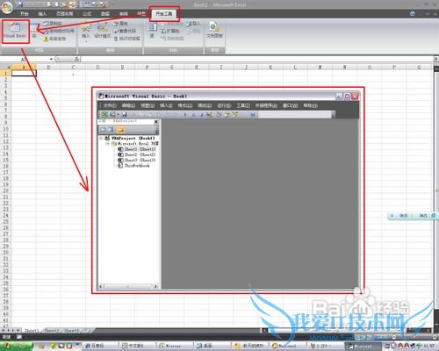Screen dimensions: 439x351
Task: Open the Document Panel (文档面板) button
Action: click(214, 31)
